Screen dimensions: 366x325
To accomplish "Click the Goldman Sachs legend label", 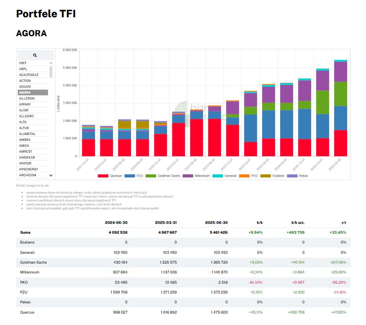I will tap(169, 176).
